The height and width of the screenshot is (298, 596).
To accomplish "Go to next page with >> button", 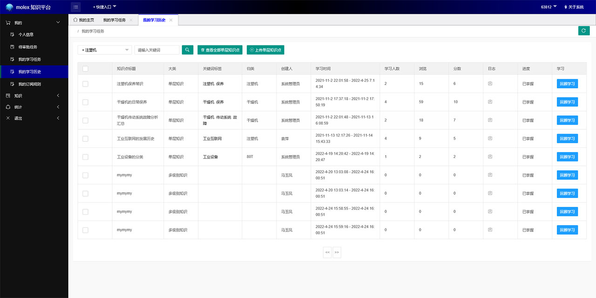I will (x=337, y=252).
